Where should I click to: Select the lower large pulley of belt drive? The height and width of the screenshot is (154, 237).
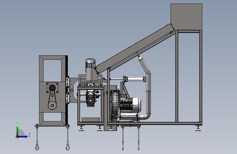pyautogui.click(x=52, y=105)
